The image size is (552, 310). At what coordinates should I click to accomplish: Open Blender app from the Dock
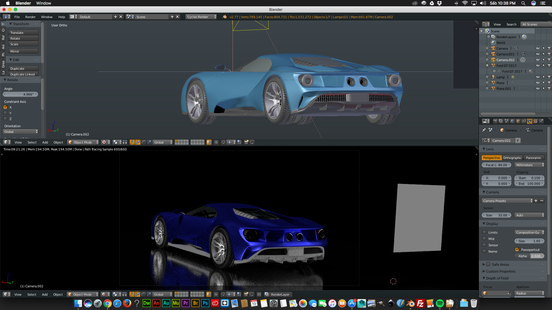coord(410,303)
